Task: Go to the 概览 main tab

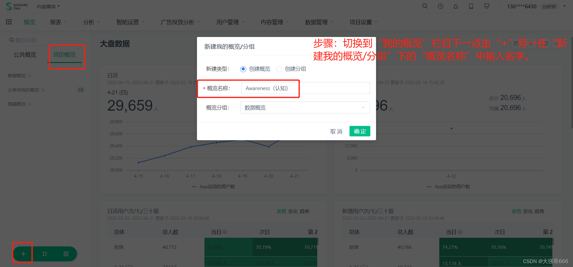Action: (x=30, y=22)
